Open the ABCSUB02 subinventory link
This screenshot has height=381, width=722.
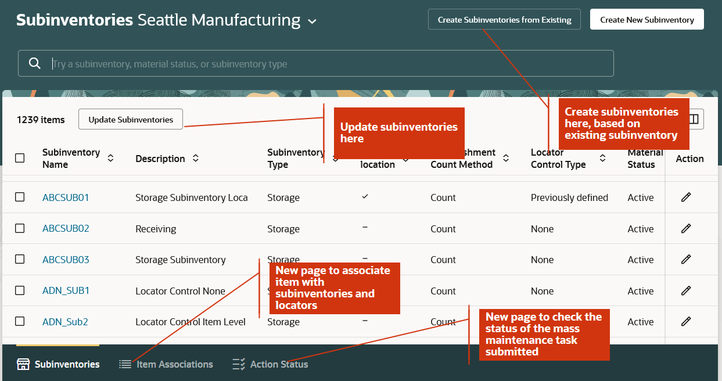pyautogui.click(x=66, y=229)
